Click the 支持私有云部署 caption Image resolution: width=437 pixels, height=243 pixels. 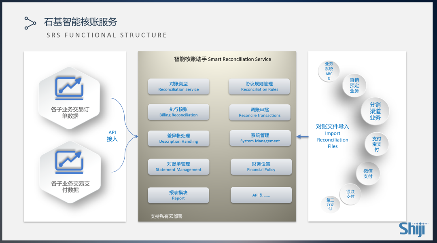tap(166, 216)
